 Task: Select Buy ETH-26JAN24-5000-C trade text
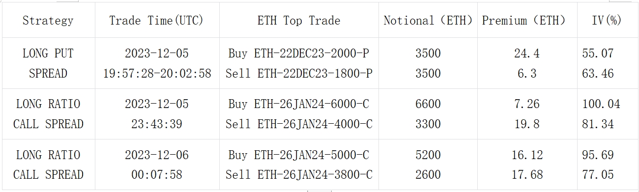click(x=298, y=155)
